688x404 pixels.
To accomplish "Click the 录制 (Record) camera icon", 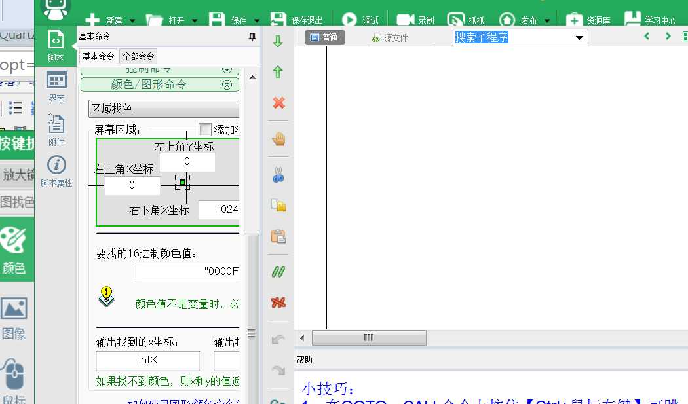I will pos(405,20).
